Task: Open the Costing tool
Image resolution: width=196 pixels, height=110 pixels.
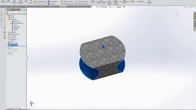Action: click(133, 1)
